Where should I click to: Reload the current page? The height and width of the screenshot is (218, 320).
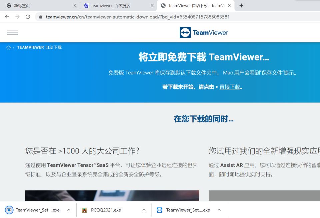[28, 17]
